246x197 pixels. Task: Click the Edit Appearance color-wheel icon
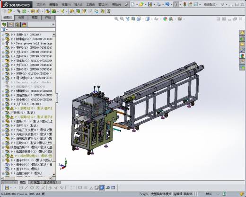165,19
